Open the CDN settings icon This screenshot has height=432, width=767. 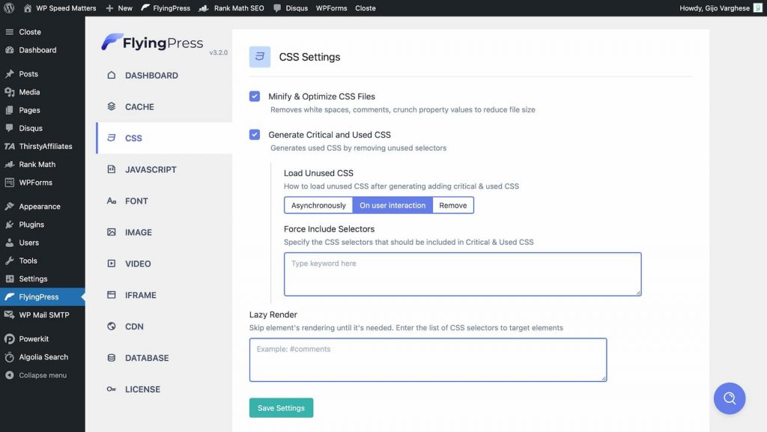pyautogui.click(x=111, y=326)
